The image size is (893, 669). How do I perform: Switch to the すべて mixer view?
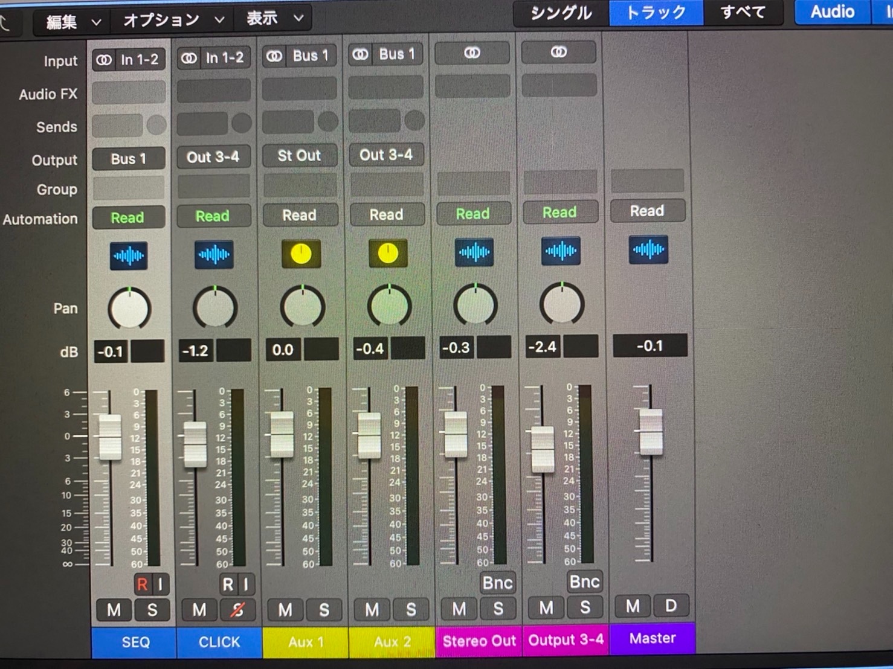click(x=743, y=12)
